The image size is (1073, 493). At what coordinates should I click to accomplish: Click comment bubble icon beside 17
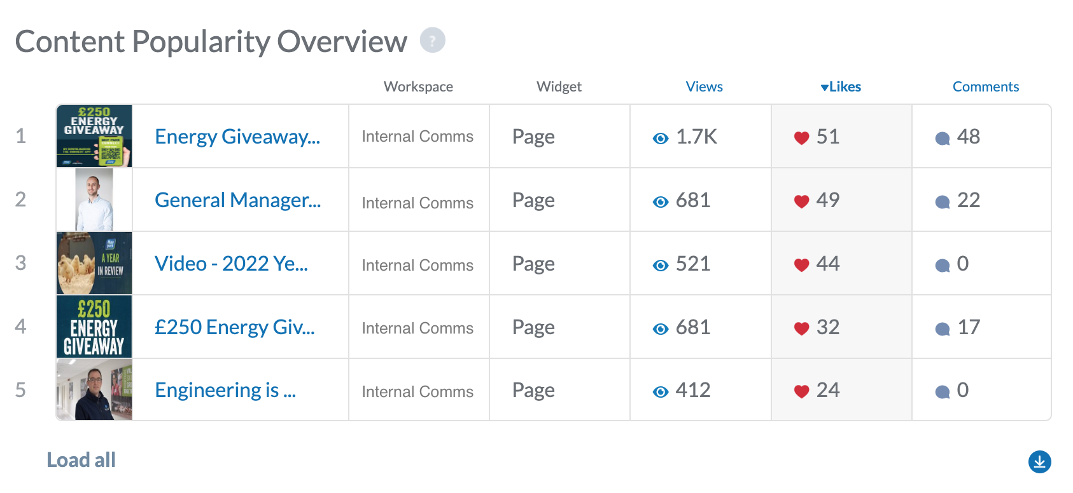coord(943,329)
